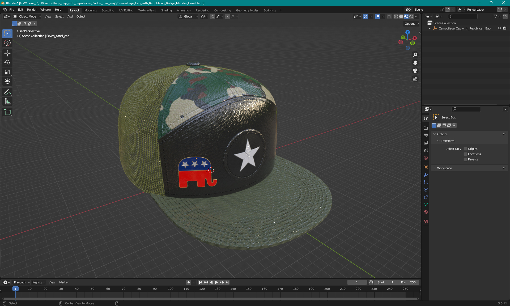Open the Modifiers properties tab
Viewport: 510px width, 306px height.
pos(426,175)
